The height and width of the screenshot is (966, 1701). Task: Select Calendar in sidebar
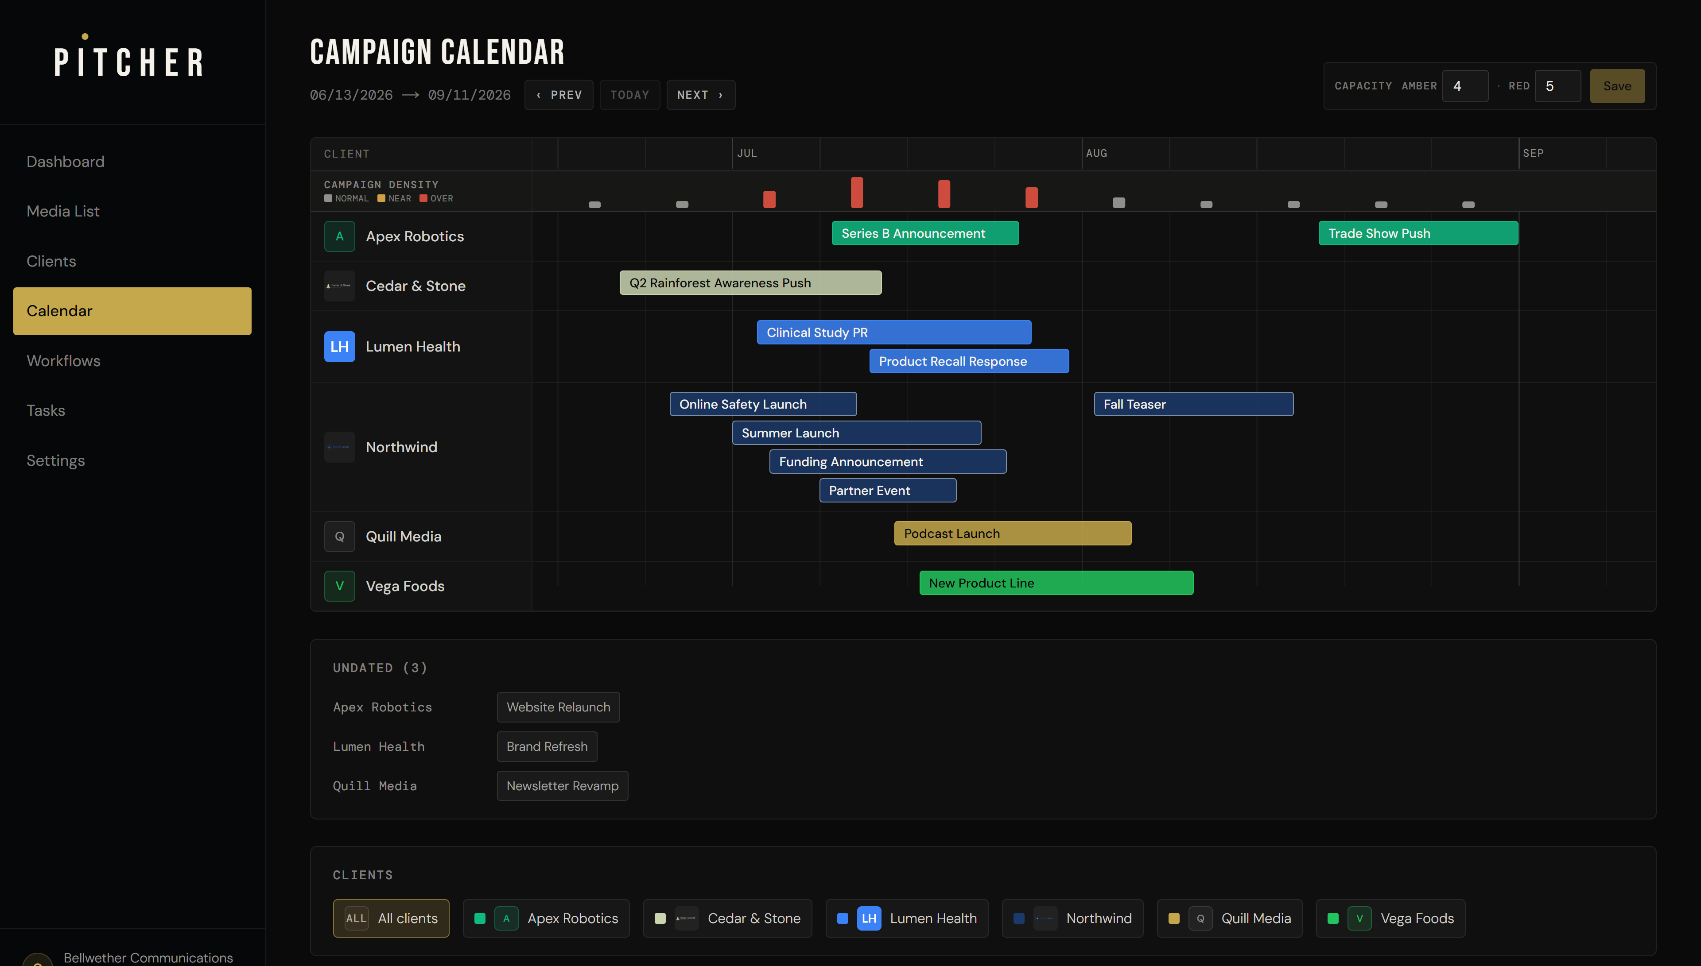coord(132,311)
